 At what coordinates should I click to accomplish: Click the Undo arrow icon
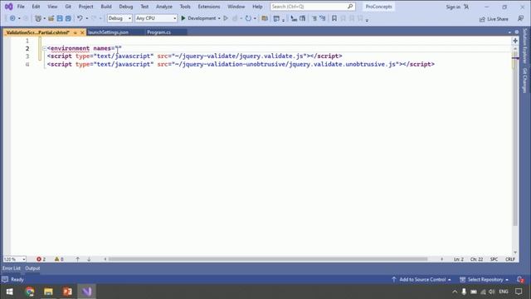click(x=80, y=18)
